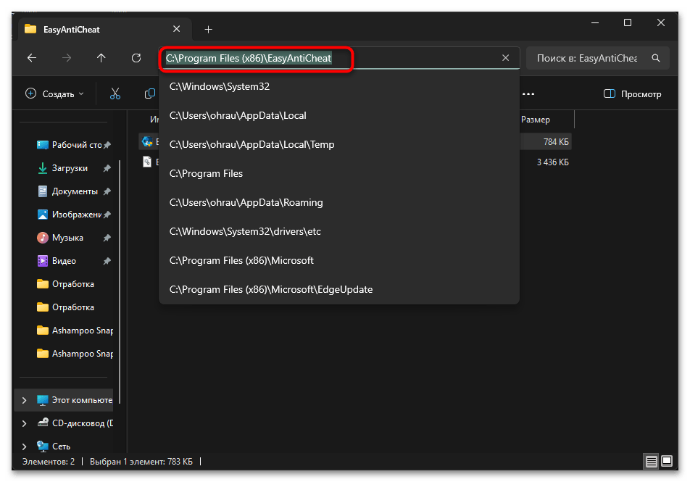Image resolution: width=690 pixels, height=482 pixels.
Task: Select the file sized 784 КБ
Action: (x=354, y=142)
